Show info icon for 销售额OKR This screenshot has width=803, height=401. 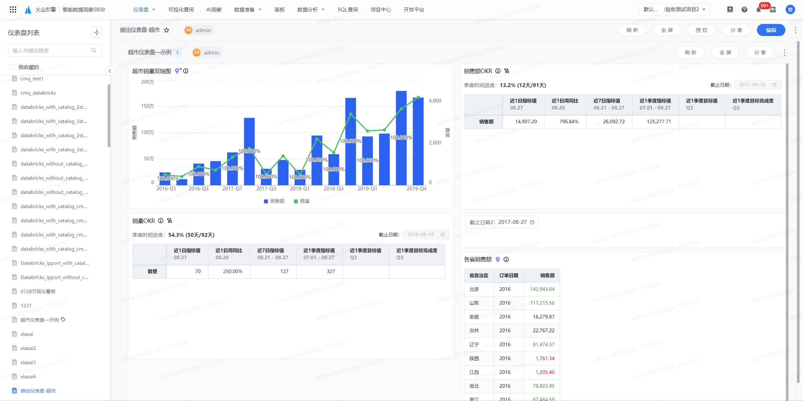(x=498, y=71)
